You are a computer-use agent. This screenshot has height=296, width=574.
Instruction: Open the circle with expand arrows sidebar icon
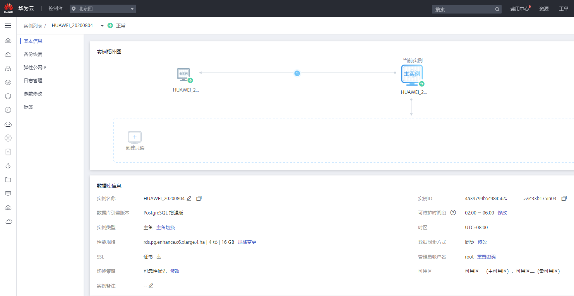[8, 138]
